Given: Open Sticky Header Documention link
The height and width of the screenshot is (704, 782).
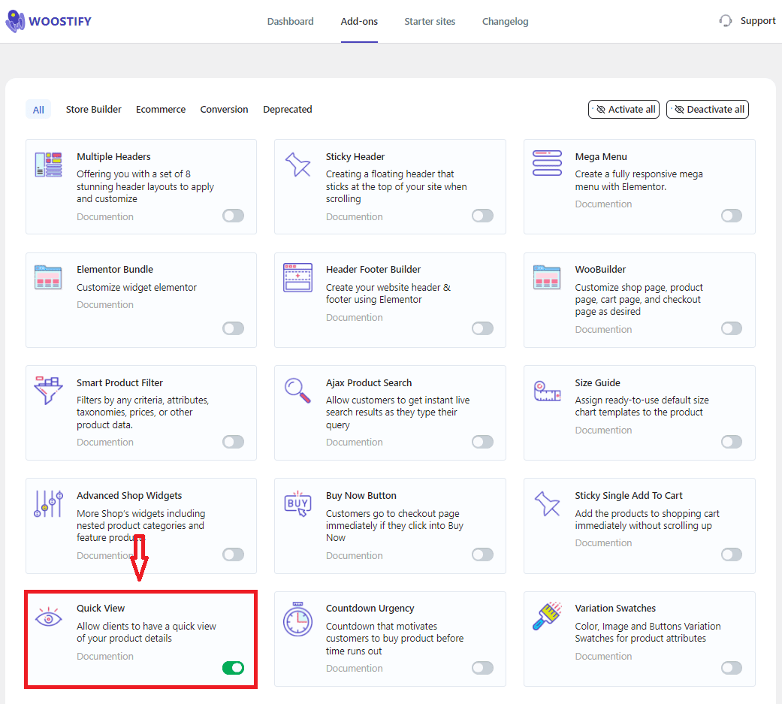Looking at the screenshot, I should [355, 216].
